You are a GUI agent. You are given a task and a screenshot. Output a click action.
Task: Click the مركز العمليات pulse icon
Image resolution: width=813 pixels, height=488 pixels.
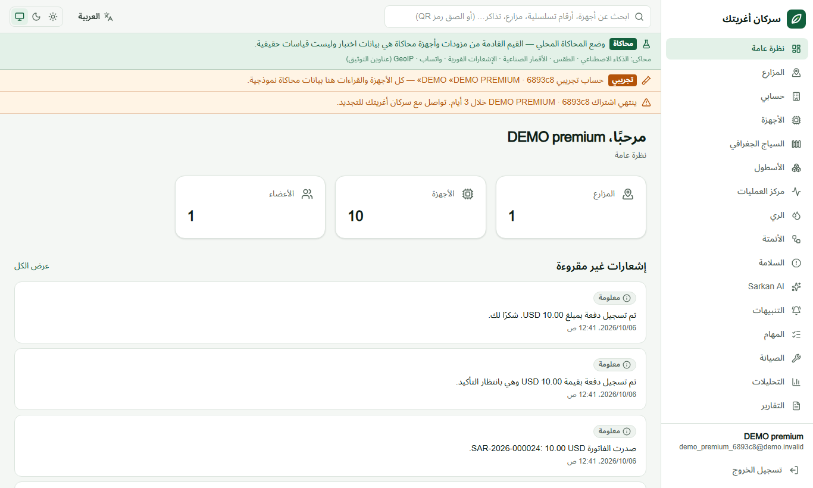pos(796,192)
